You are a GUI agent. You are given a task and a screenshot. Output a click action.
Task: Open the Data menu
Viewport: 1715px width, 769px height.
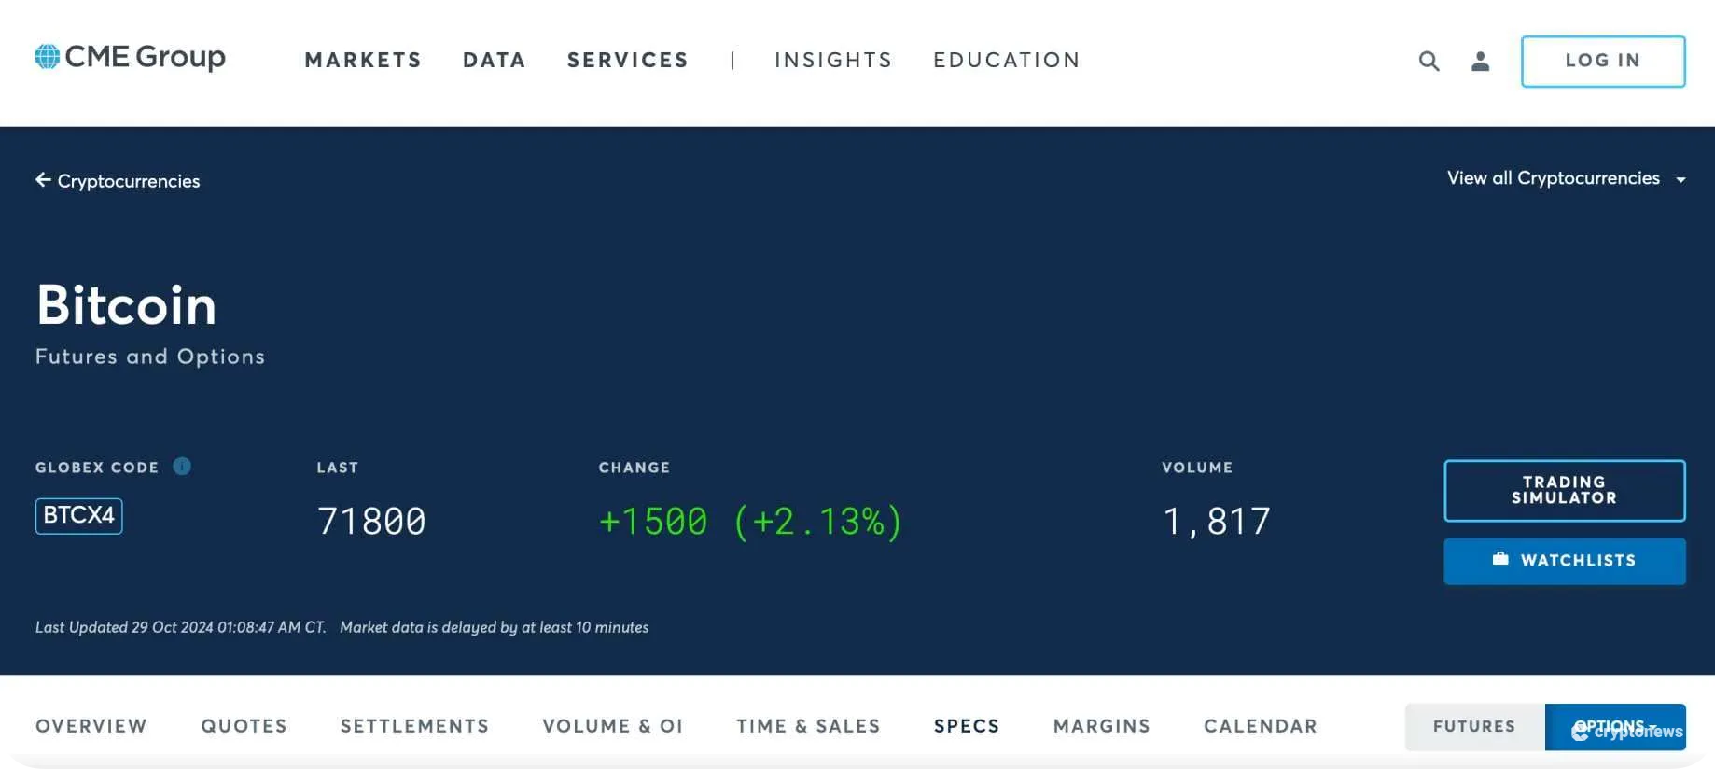[495, 61]
